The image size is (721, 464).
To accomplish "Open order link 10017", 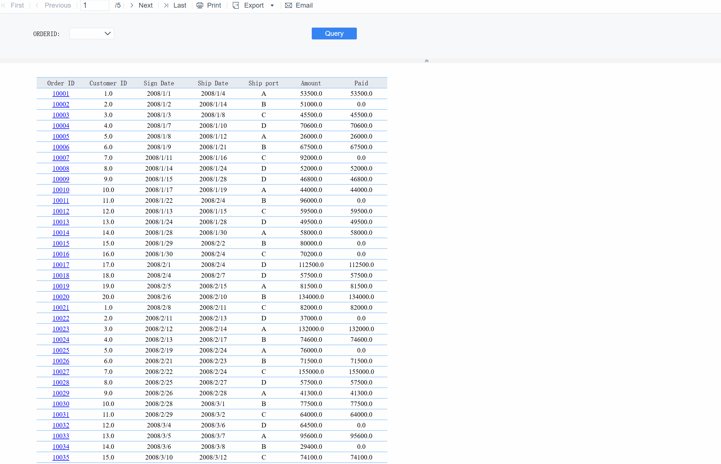I will click(x=61, y=265).
